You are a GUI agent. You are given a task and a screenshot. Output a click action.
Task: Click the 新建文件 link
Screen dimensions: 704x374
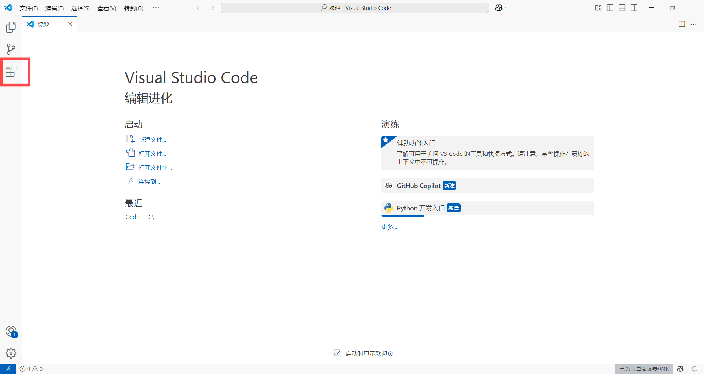point(152,139)
